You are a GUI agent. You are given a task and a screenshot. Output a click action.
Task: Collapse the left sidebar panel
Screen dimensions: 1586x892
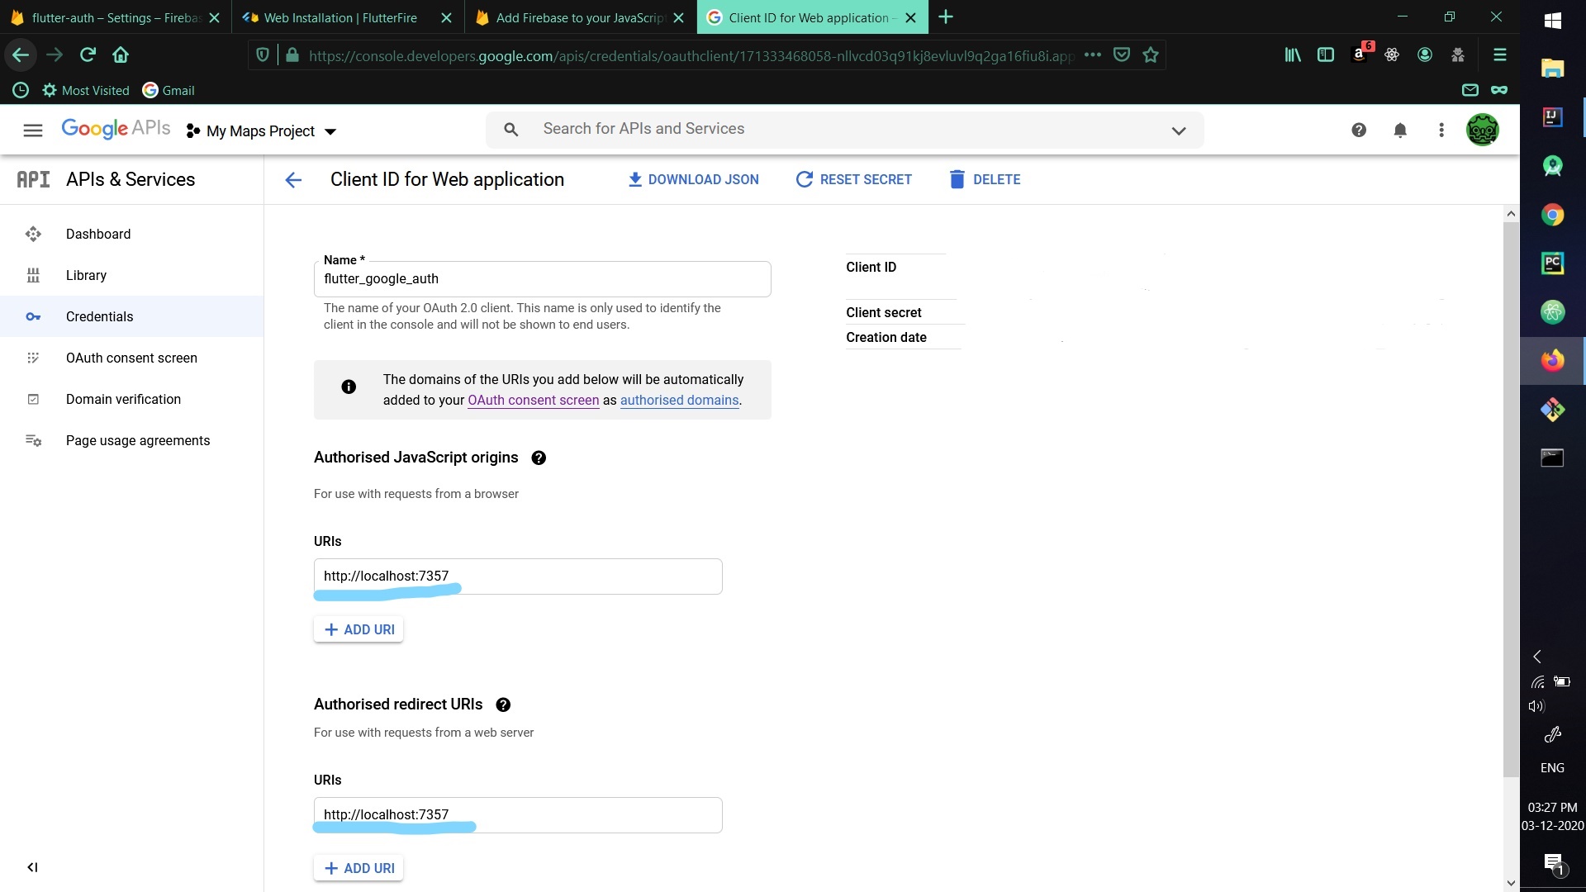(x=32, y=867)
